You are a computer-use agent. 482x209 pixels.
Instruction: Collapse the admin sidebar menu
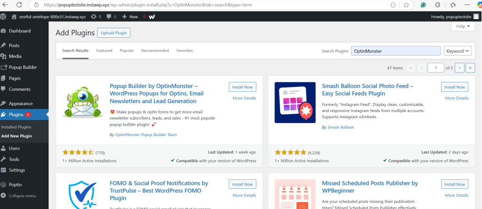pos(22,196)
